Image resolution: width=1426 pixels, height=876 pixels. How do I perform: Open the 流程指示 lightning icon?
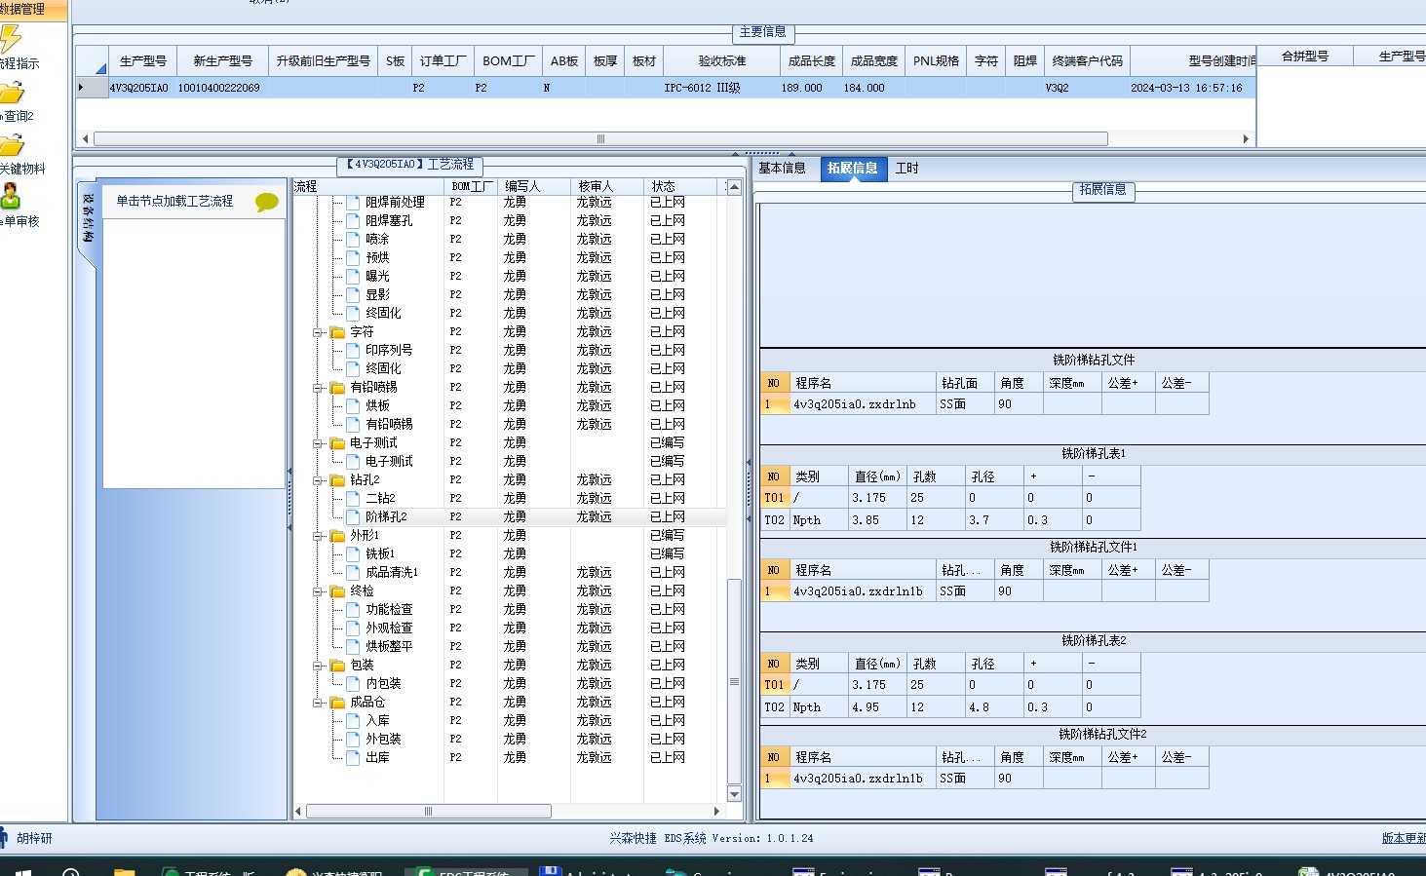click(11, 39)
